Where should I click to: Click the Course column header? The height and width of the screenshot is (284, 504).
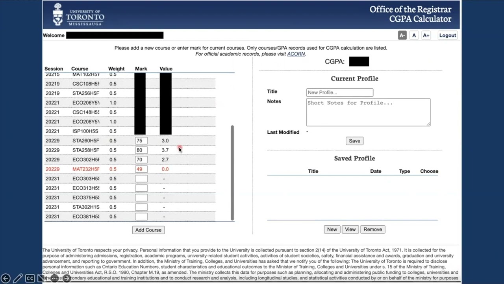pyautogui.click(x=80, y=69)
